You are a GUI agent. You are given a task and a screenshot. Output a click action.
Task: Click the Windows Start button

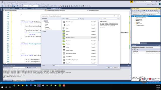[x=2, y=87]
